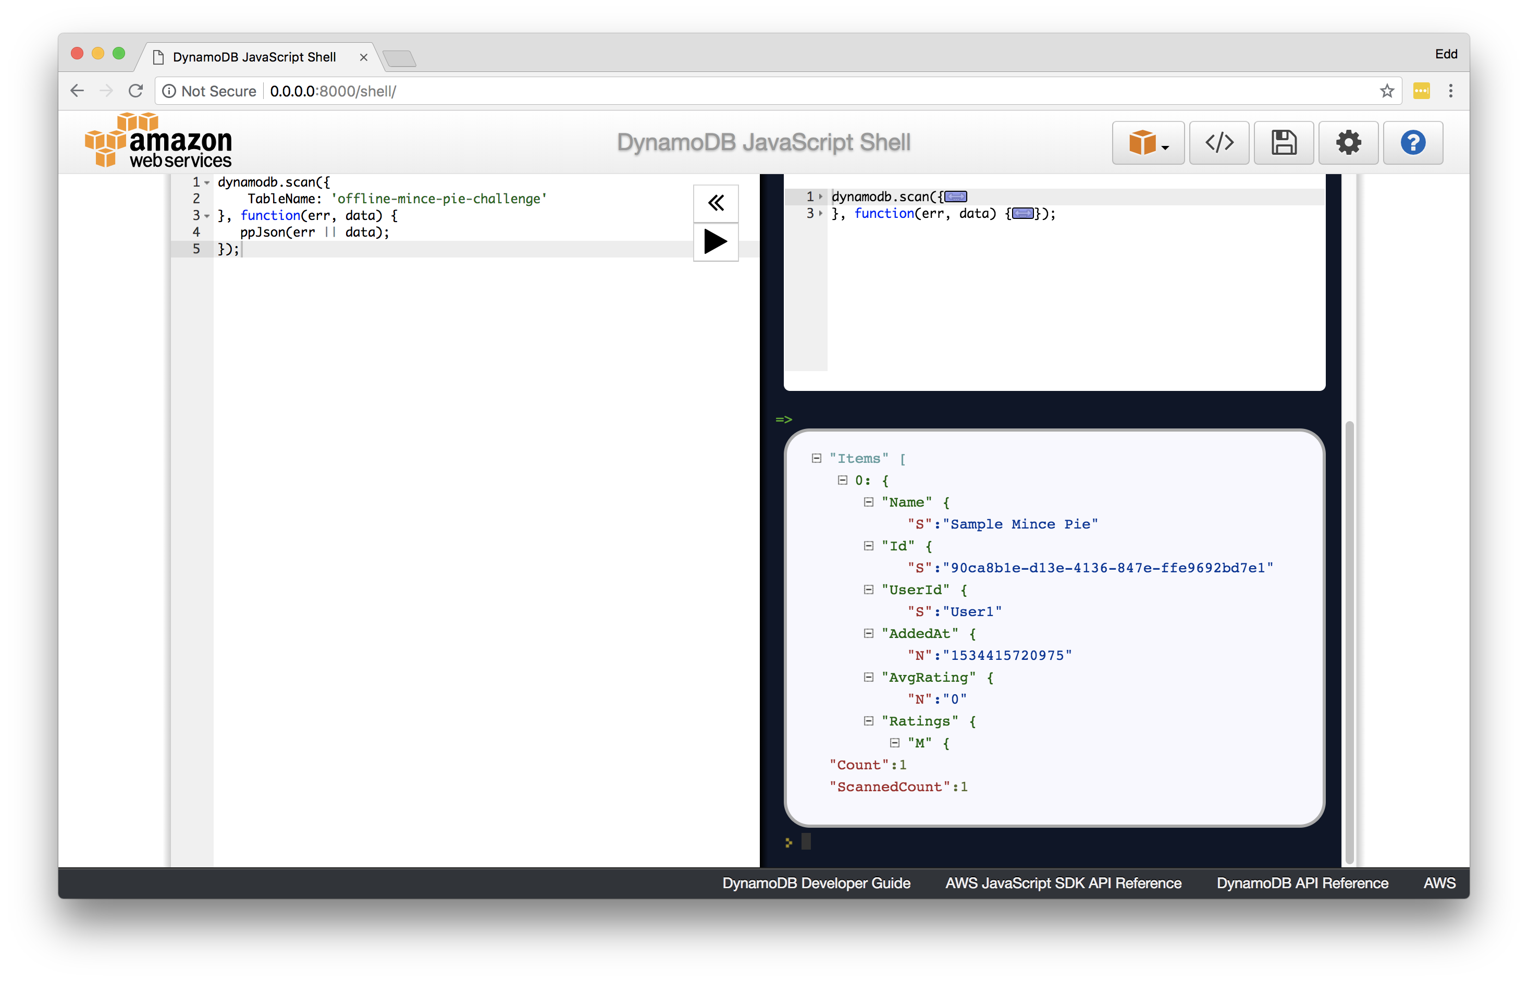Screen dimensions: 1528x982
Task: Click editor line number 5
Action: coord(196,249)
